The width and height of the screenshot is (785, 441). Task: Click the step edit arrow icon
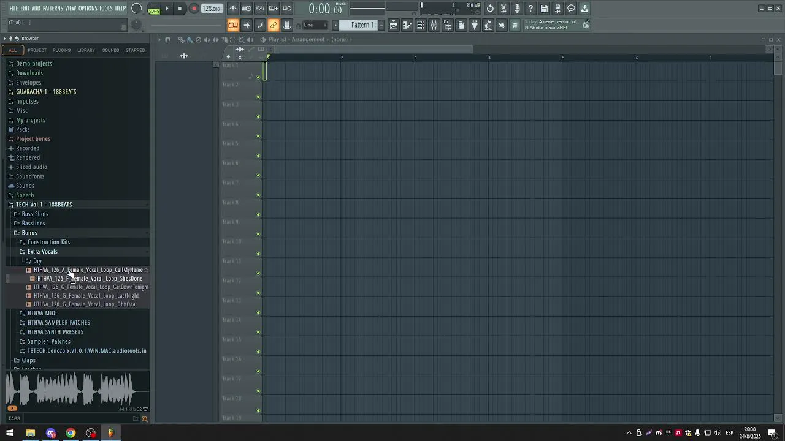247,25
